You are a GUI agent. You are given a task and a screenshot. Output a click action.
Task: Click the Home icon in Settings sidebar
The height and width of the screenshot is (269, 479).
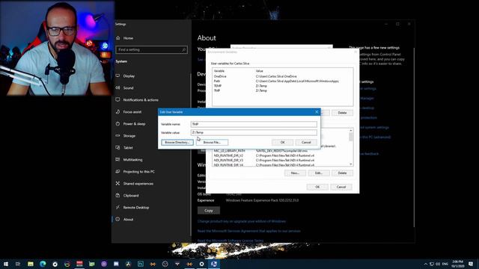[x=118, y=38]
